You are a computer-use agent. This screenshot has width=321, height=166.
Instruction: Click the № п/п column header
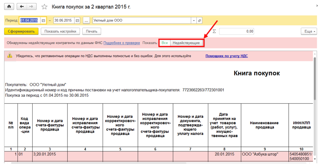11,125
